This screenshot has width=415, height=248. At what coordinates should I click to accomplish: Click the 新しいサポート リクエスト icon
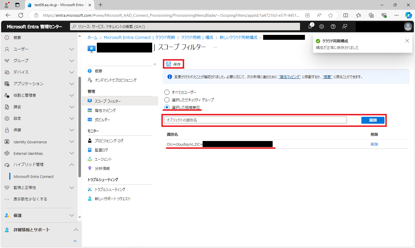coord(90,199)
